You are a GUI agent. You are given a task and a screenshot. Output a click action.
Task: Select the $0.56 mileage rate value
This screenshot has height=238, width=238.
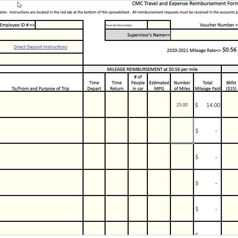click(x=229, y=50)
